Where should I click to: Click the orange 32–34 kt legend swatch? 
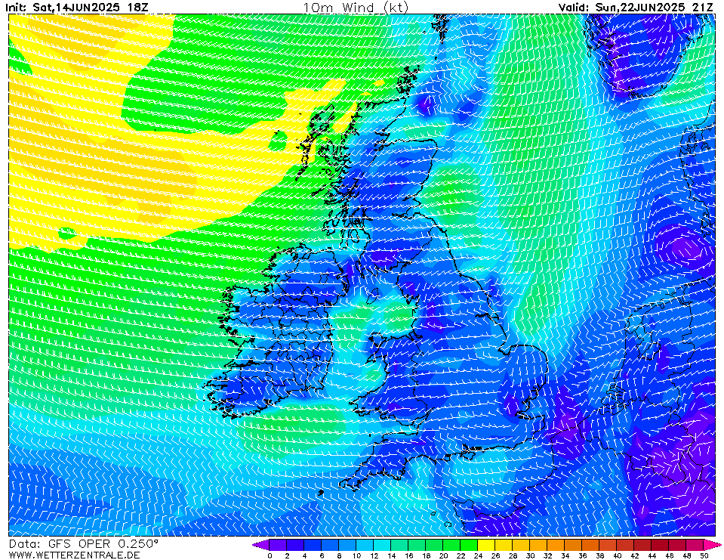(556, 544)
